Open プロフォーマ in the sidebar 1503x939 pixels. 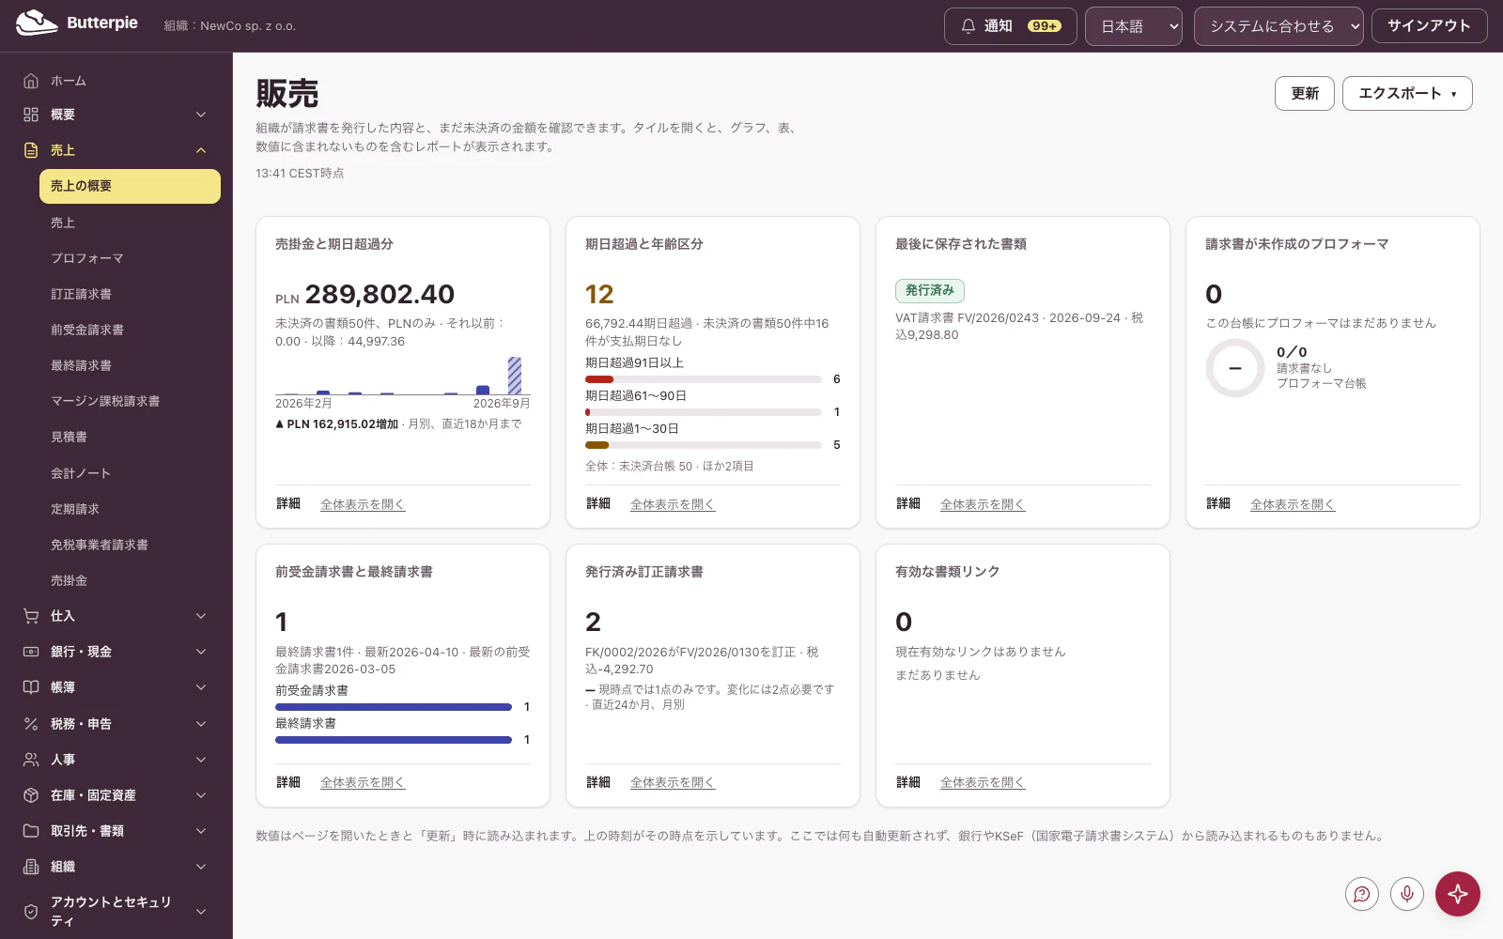pos(130,258)
